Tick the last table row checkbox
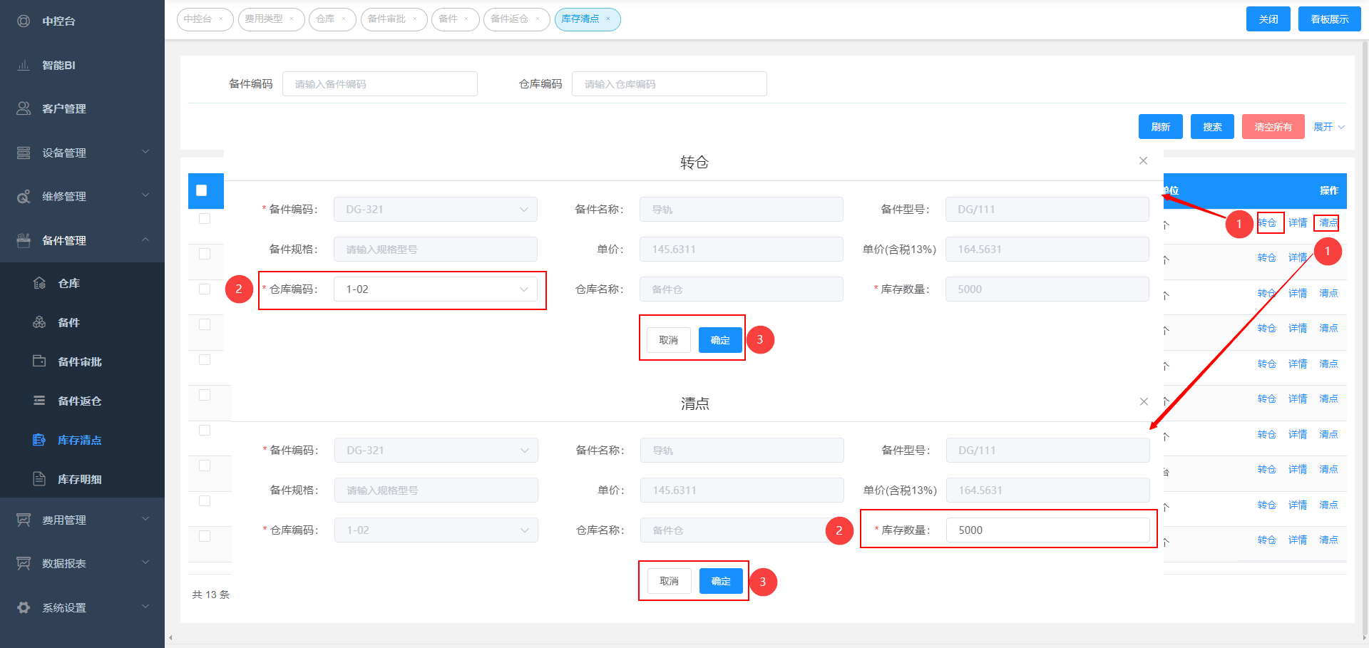 point(205,536)
